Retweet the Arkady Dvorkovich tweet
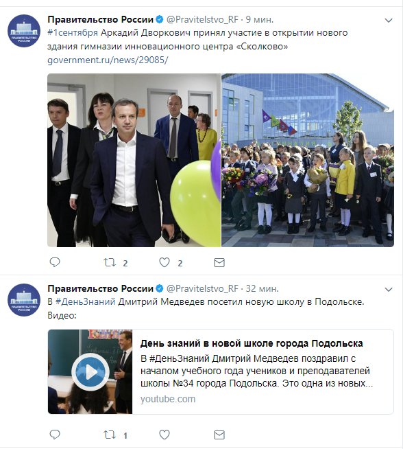 point(110,262)
